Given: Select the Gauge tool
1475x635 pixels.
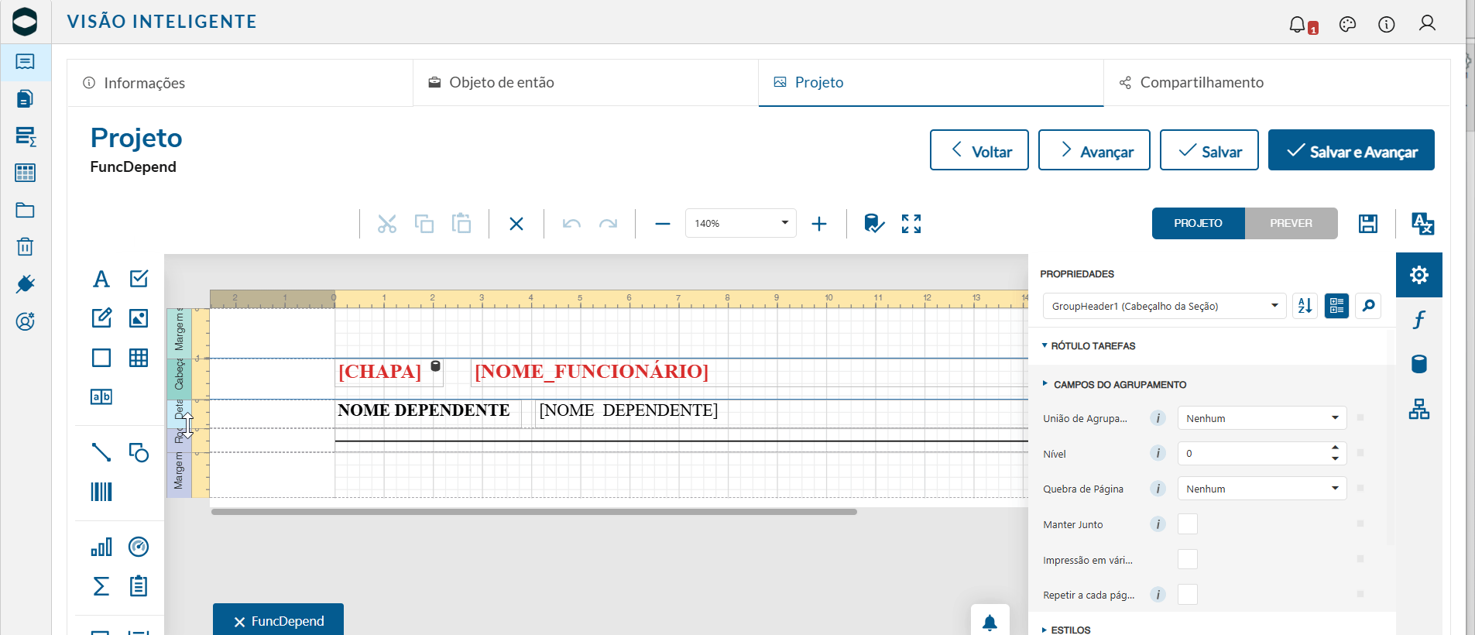Looking at the screenshot, I should coord(139,547).
